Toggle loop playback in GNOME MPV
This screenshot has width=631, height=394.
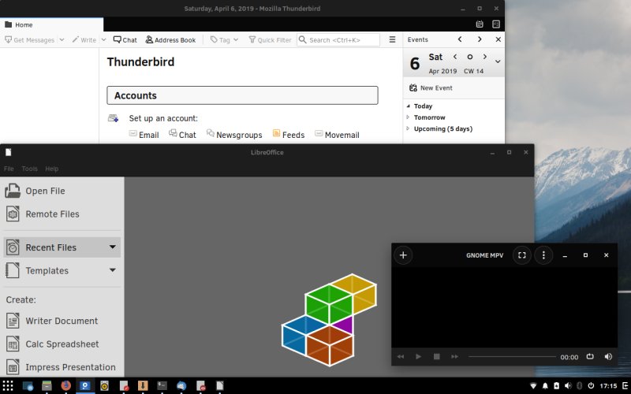coord(590,357)
